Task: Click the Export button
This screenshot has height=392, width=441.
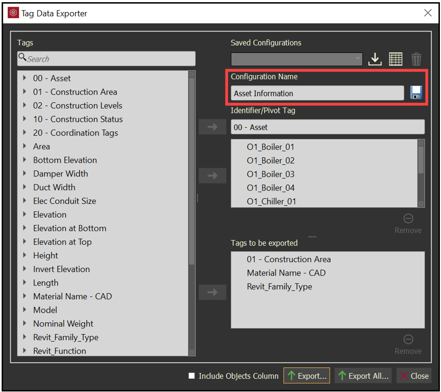Action: [x=306, y=376]
